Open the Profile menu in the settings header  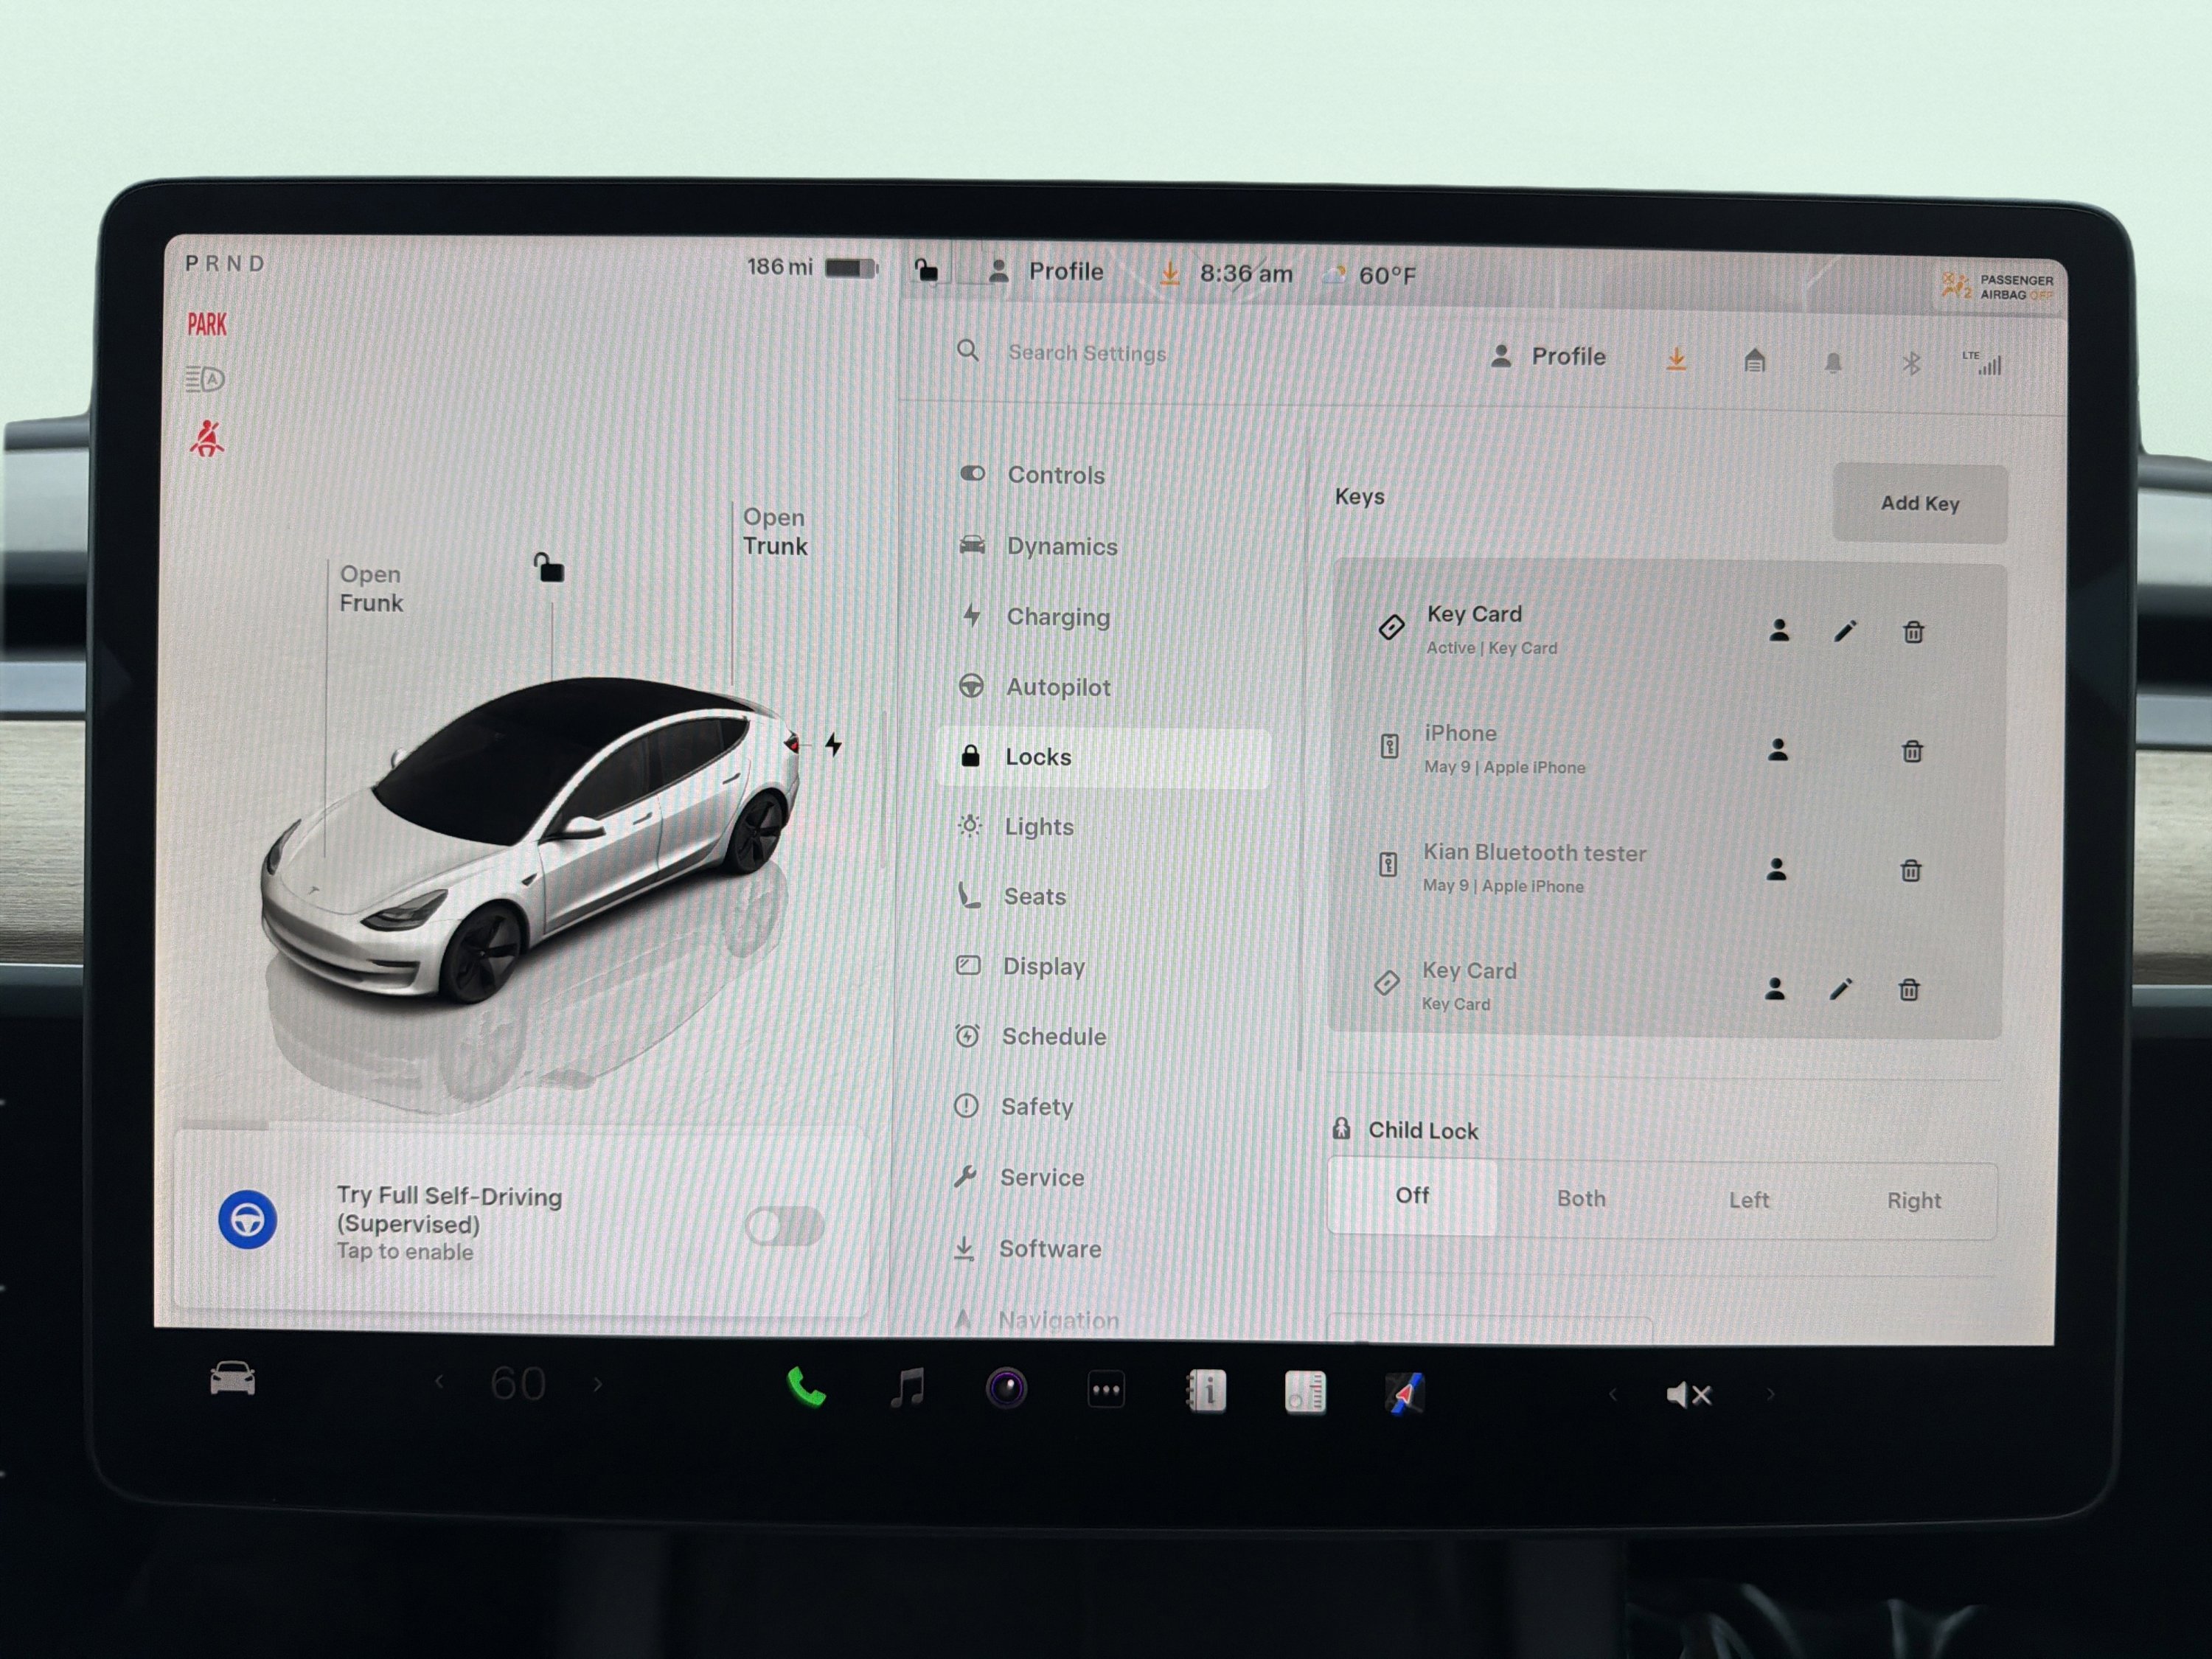tap(1547, 356)
